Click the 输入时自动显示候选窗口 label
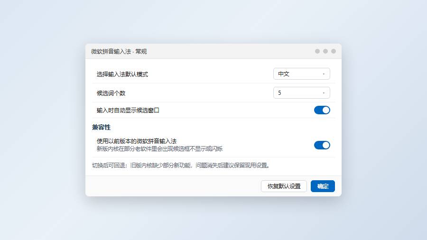 pyautogui.click(x=128, y=110)
